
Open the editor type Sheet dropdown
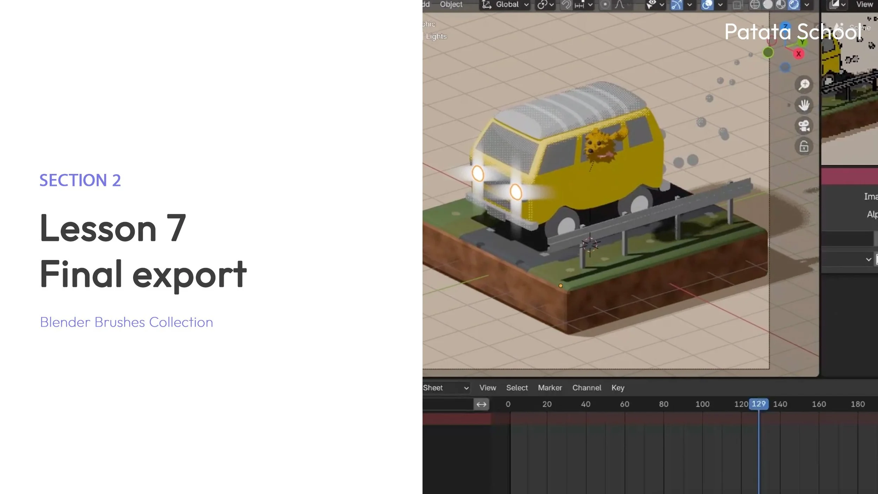[446, 388]
